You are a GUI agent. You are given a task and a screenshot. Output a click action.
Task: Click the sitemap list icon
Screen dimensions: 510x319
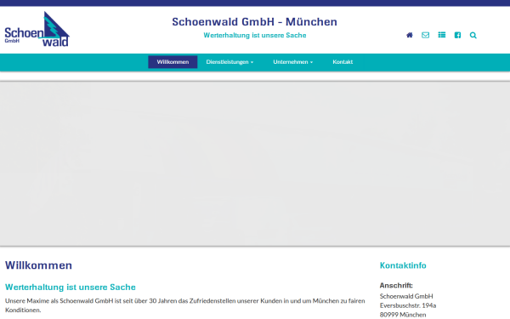tap(442, 35)
